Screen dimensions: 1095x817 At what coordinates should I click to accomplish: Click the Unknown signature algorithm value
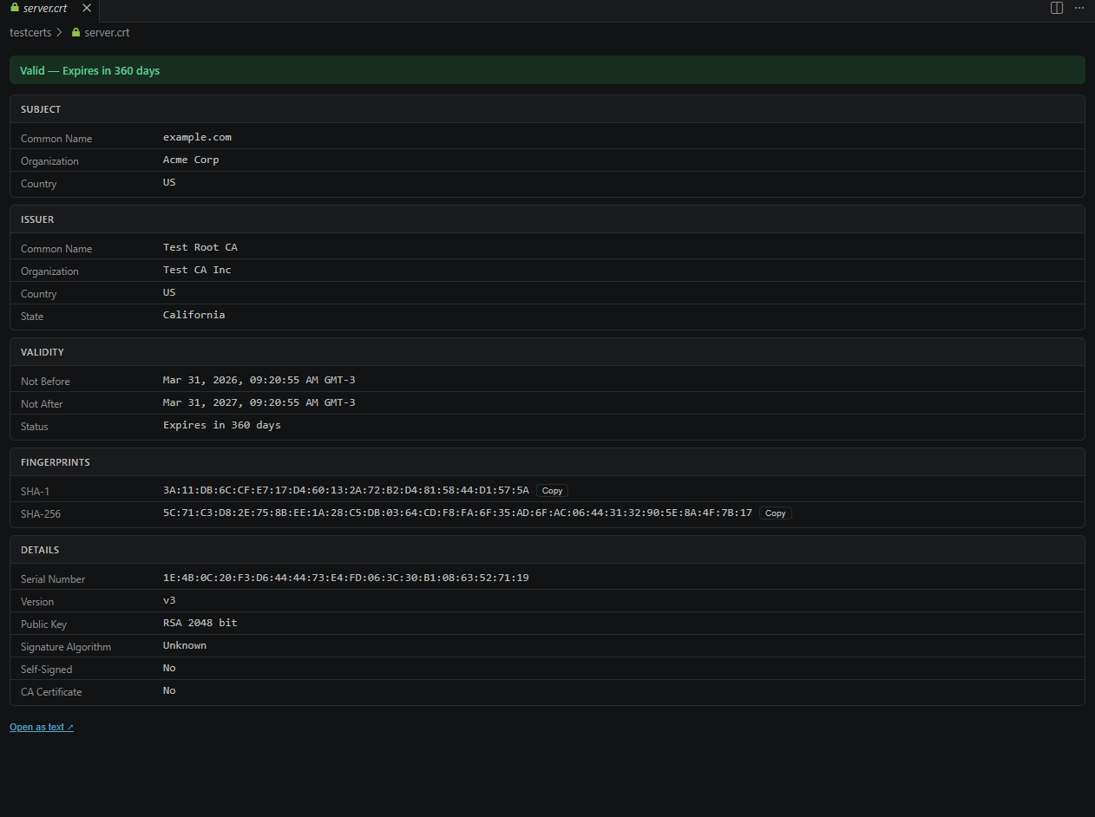185,645
